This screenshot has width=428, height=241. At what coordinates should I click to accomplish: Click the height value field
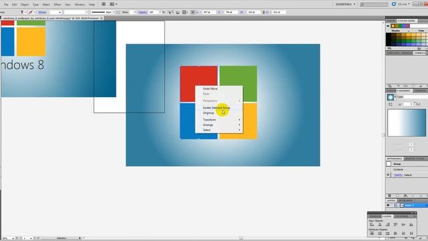tap(279, 12)
